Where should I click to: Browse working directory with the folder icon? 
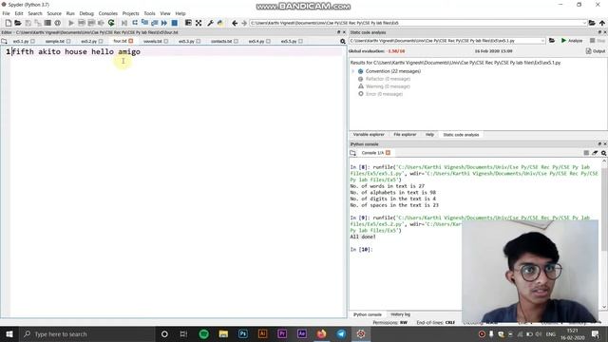(592, 23)
